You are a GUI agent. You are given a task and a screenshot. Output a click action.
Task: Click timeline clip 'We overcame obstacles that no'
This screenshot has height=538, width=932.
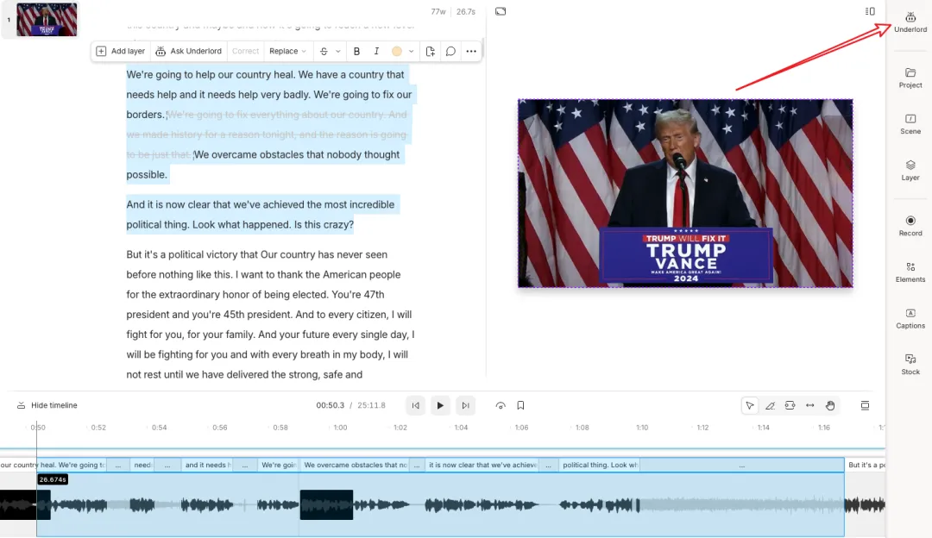coord(355,465)
